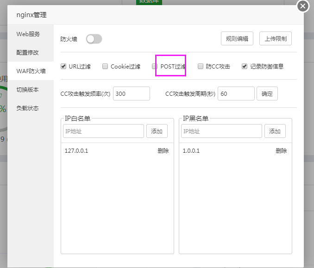Click 添加 in the IP白名单 panel
314x268 pixels.
coord(157,131)
